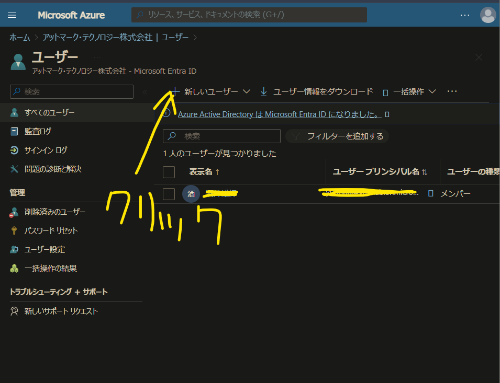Toggle the select-all users checkbox
The width and height of the screenshot is (500, 383).
(169, 171)
